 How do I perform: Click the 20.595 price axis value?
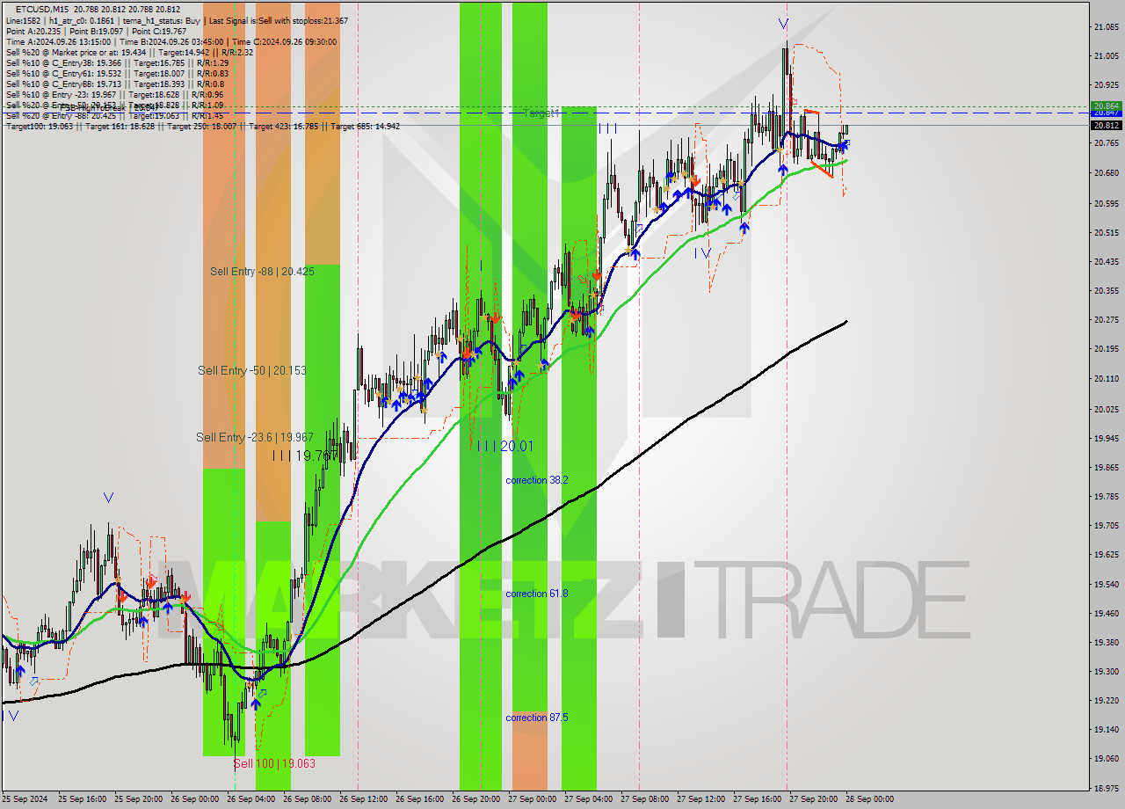tap(1106, 203)
